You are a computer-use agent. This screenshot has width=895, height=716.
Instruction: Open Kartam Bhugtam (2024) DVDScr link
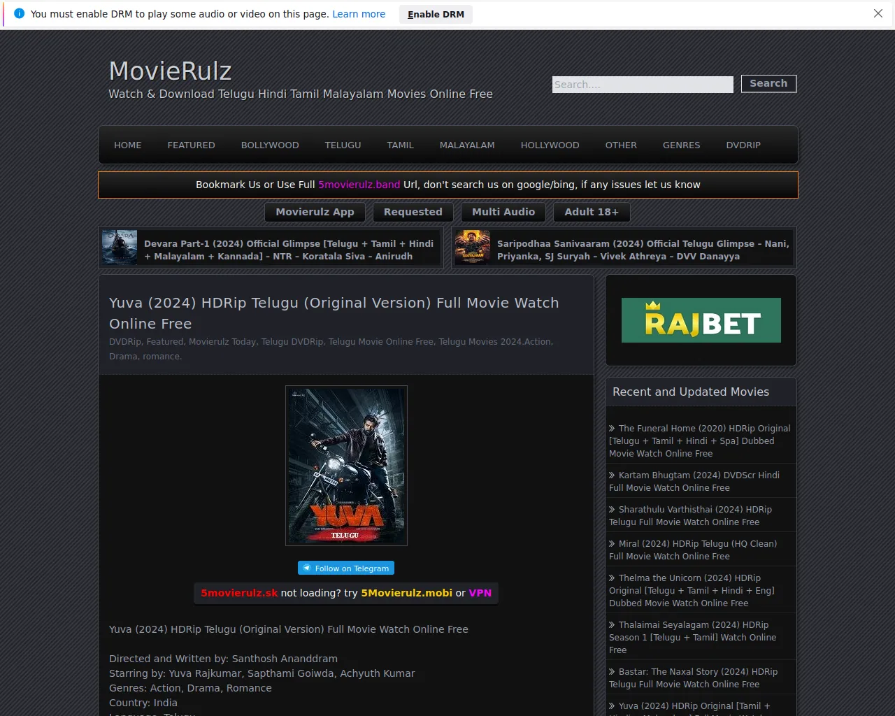[x=694, y=482]
